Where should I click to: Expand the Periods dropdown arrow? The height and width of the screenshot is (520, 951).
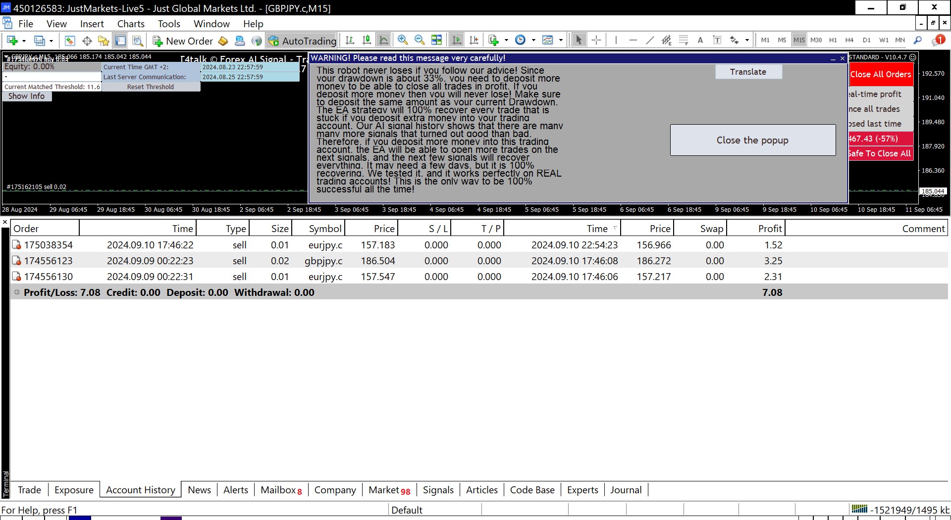pyautogui.click(x=533, y=41)
